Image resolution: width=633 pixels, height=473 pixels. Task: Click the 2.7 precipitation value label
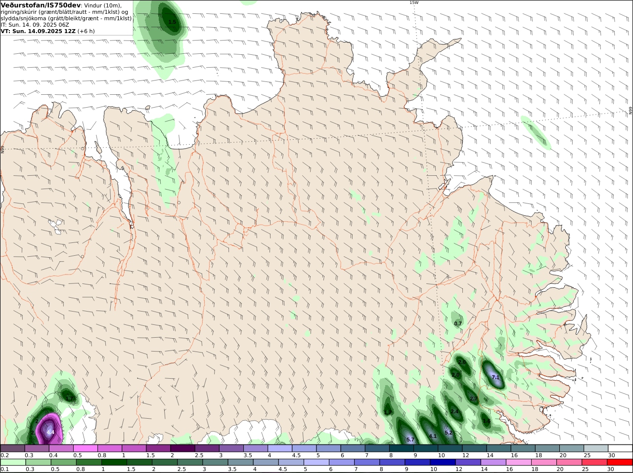pos(474,398)
